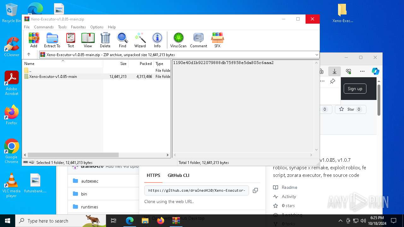Sort by Size column header
The image size is (404, 227).
point(116,63)
